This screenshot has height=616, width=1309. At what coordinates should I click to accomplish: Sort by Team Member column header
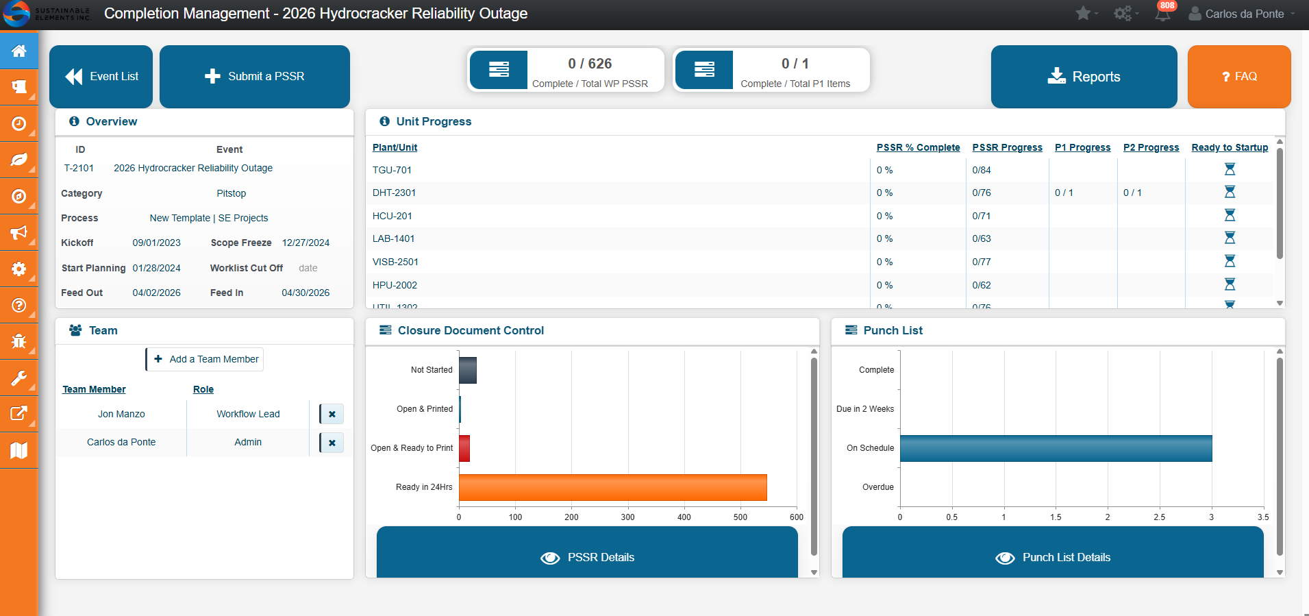click(94, 389)
